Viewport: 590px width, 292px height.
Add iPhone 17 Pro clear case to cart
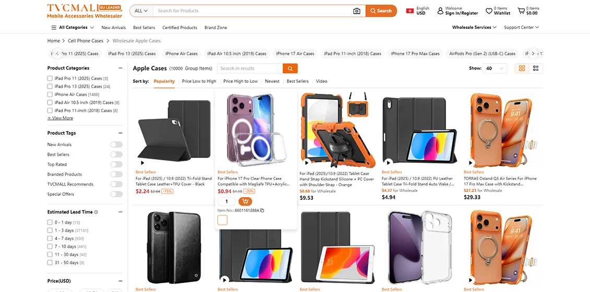point(245,201)
